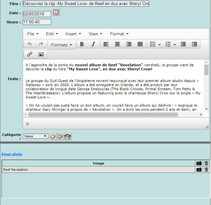Insert or edit an image
The image size is (211, 205).
tap(41, 55)
